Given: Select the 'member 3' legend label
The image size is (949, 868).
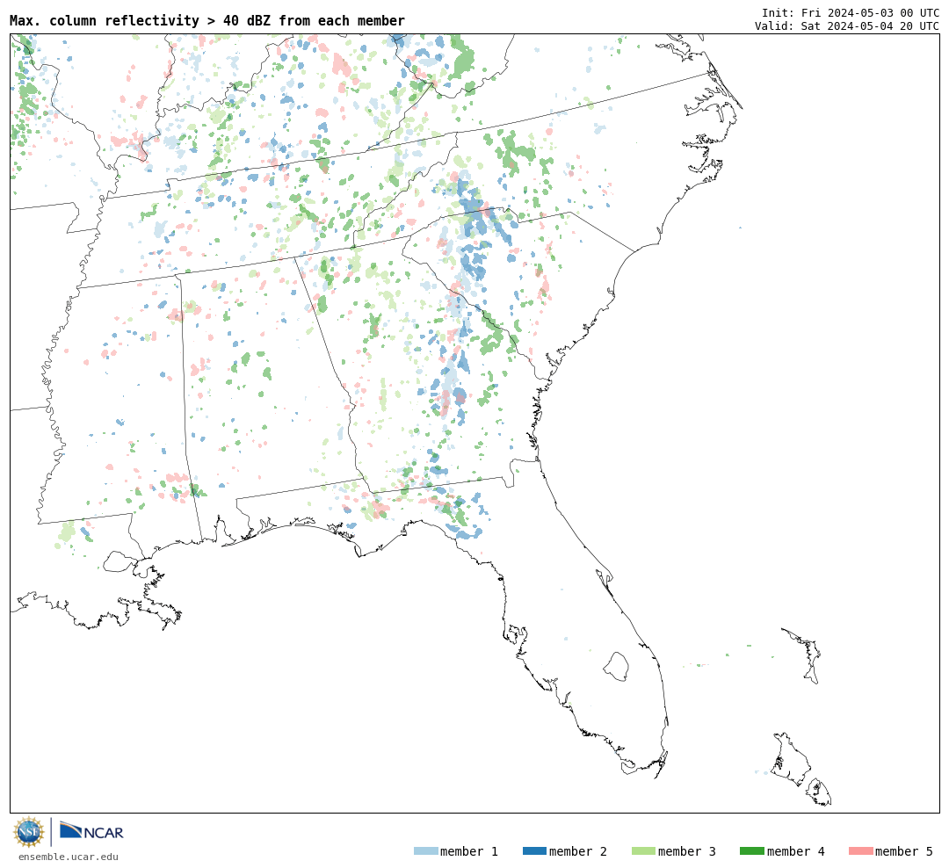Looking at the screenshot, I should [x=687, y=851].
